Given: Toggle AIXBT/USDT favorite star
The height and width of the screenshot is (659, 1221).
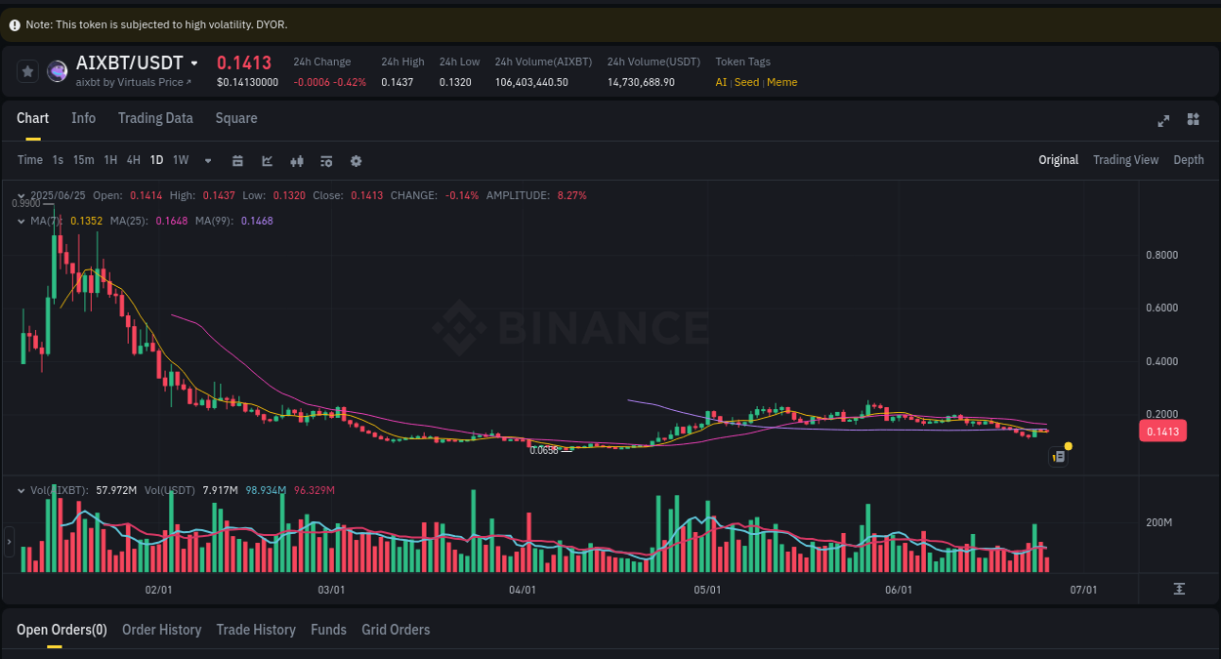Looking at the screenshot, I should coord(27,70).
